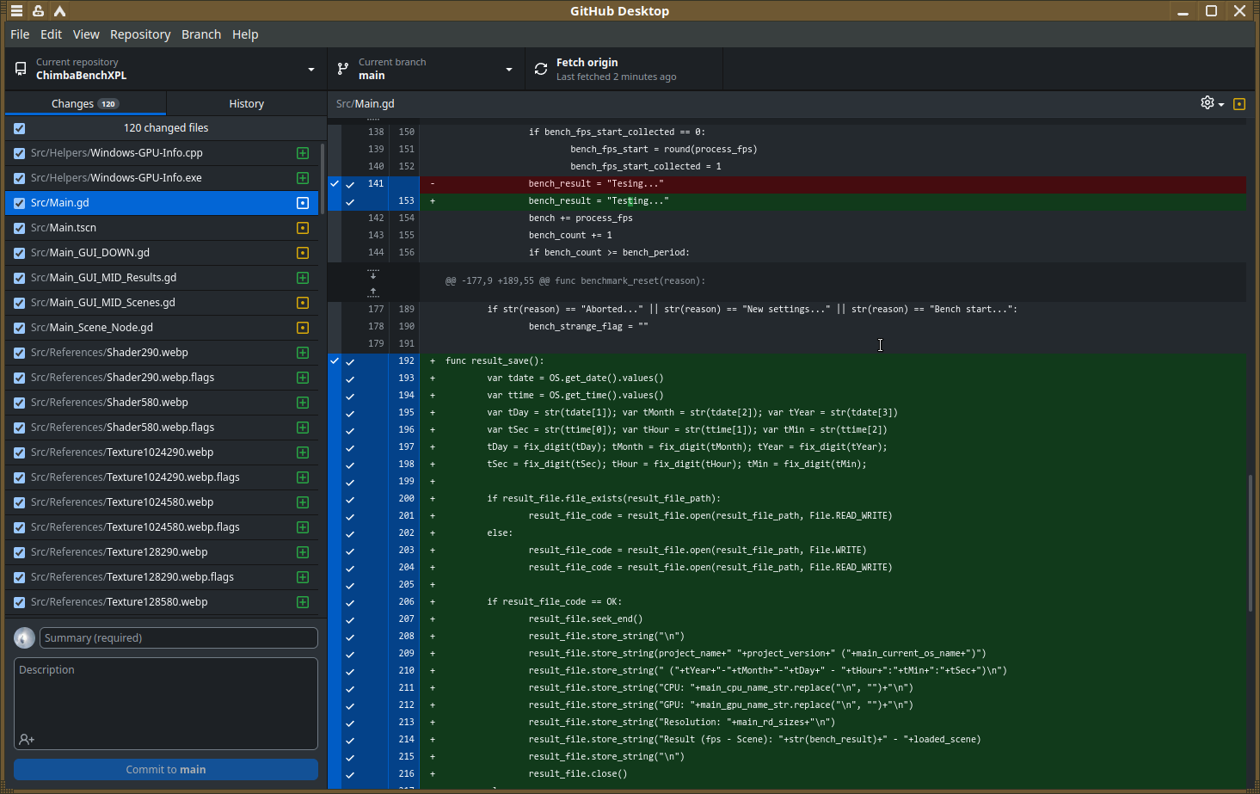Image resolution: width=1260 pixels, height=794 pixels.
Task: Click the expand-down arrow in diff hunk header
Action: coord(373,274)
